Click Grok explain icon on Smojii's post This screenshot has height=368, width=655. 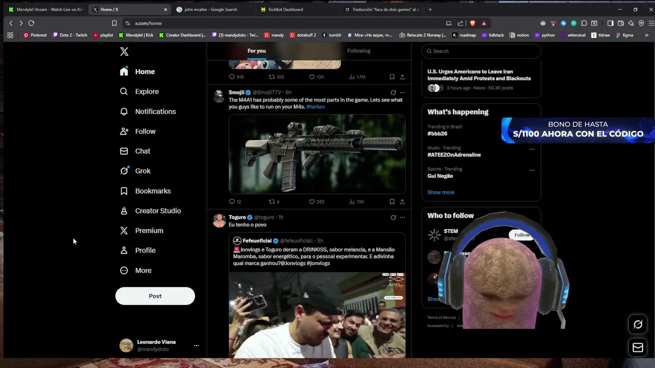tap(393, 93)
